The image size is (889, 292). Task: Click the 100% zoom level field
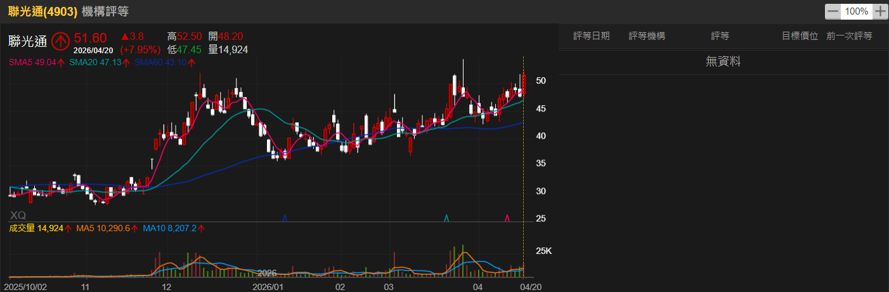click(x=856, y=11)
